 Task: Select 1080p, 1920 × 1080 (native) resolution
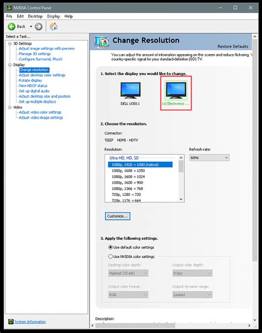point(140,165)
